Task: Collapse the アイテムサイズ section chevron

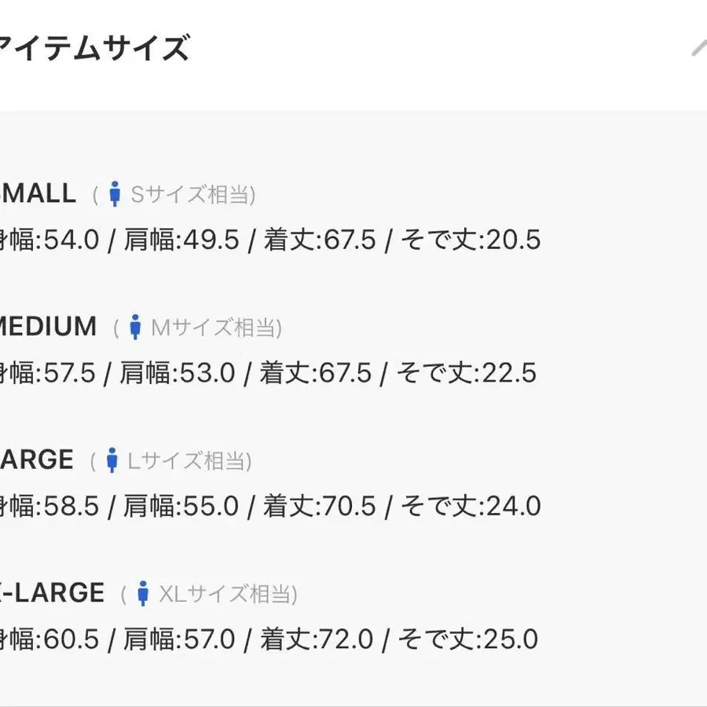Action: [x=699, y=48]
